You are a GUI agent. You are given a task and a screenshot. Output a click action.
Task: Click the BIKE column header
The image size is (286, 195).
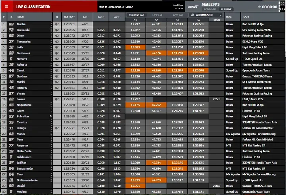tap(229, 17)
